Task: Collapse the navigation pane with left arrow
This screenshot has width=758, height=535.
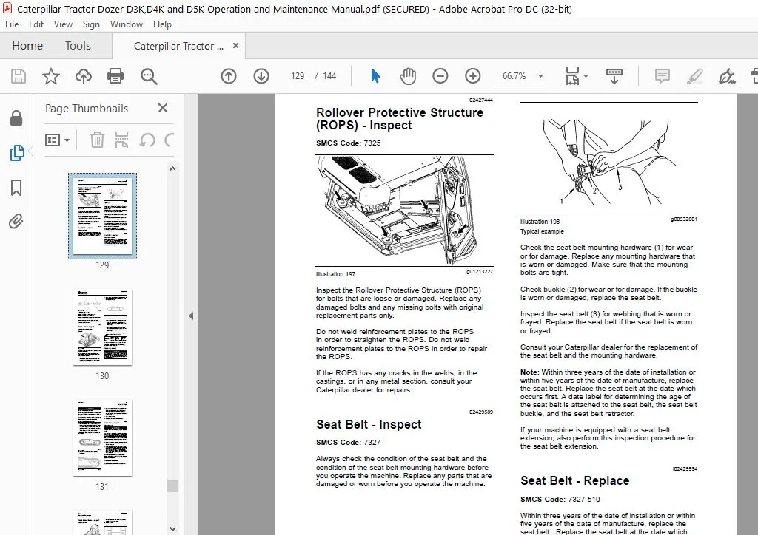Action: coord(191,316)
